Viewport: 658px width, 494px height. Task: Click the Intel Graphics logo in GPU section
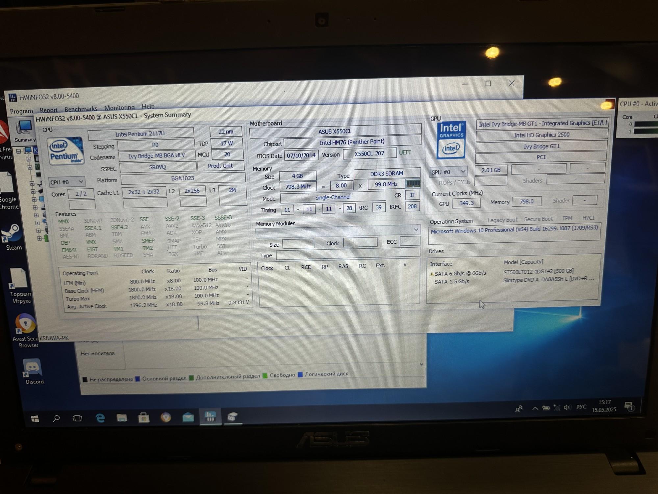click(x=451, y=140)
